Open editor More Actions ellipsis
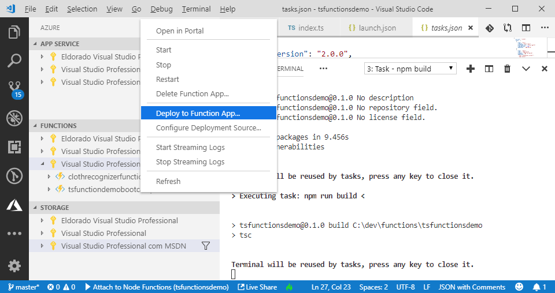 coord(545,28)
